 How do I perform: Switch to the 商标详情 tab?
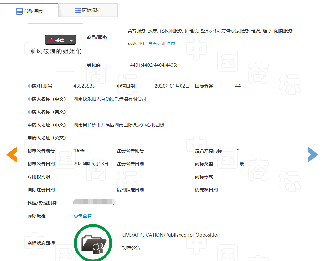[29, 11]
